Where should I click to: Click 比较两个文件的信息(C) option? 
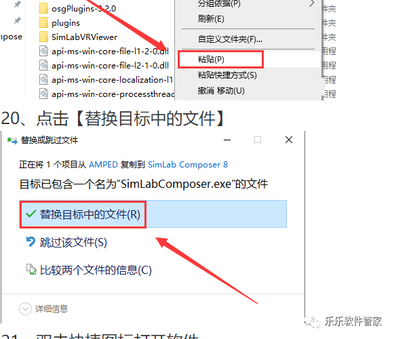96,270
